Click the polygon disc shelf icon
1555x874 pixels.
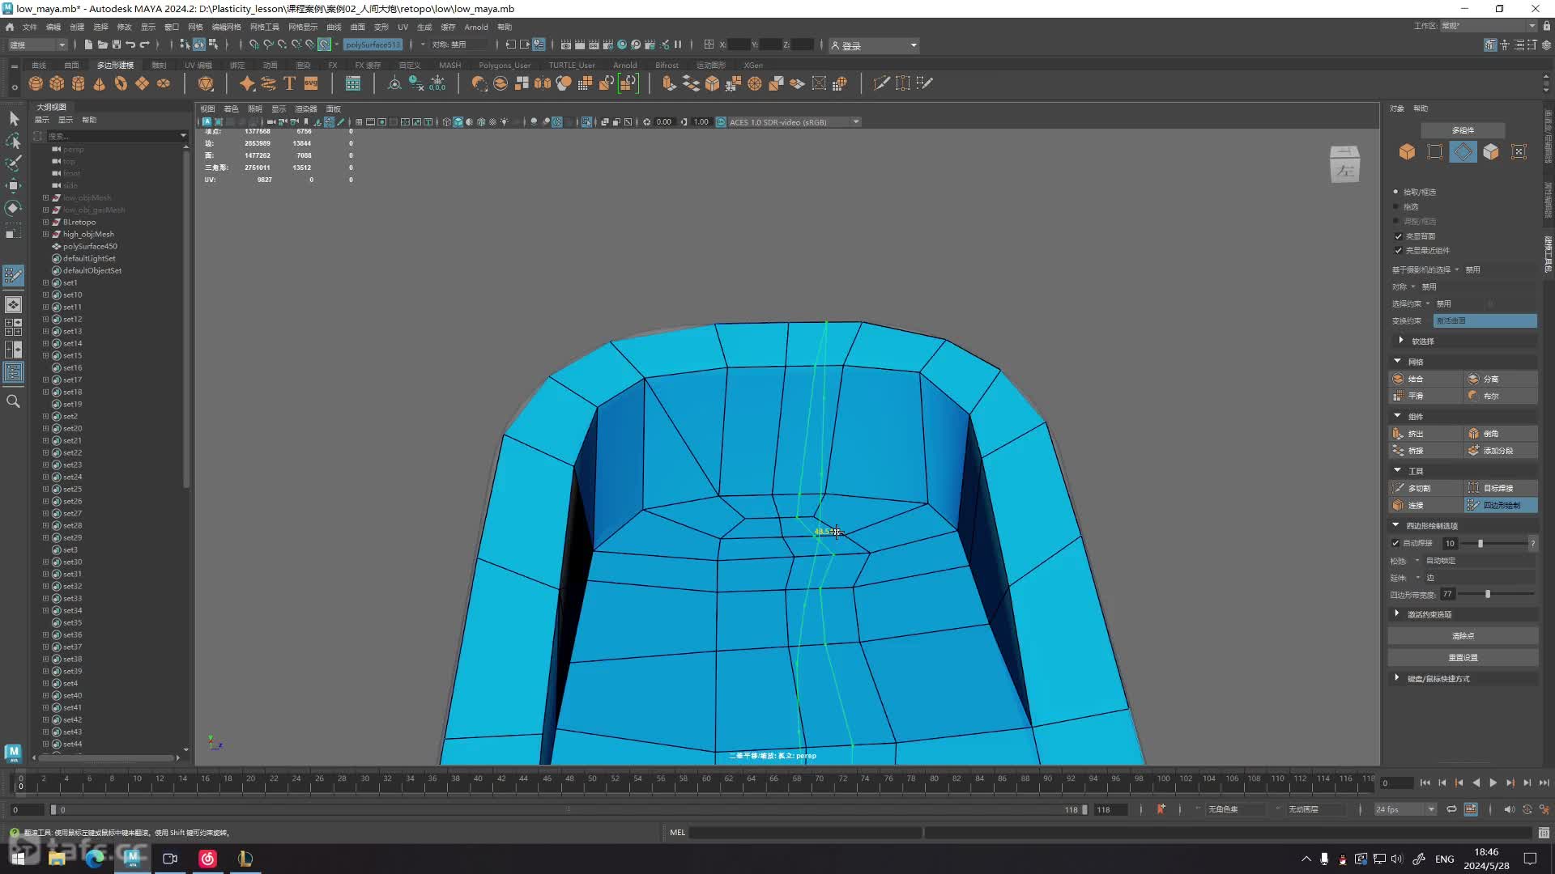(x=164, y=83)
